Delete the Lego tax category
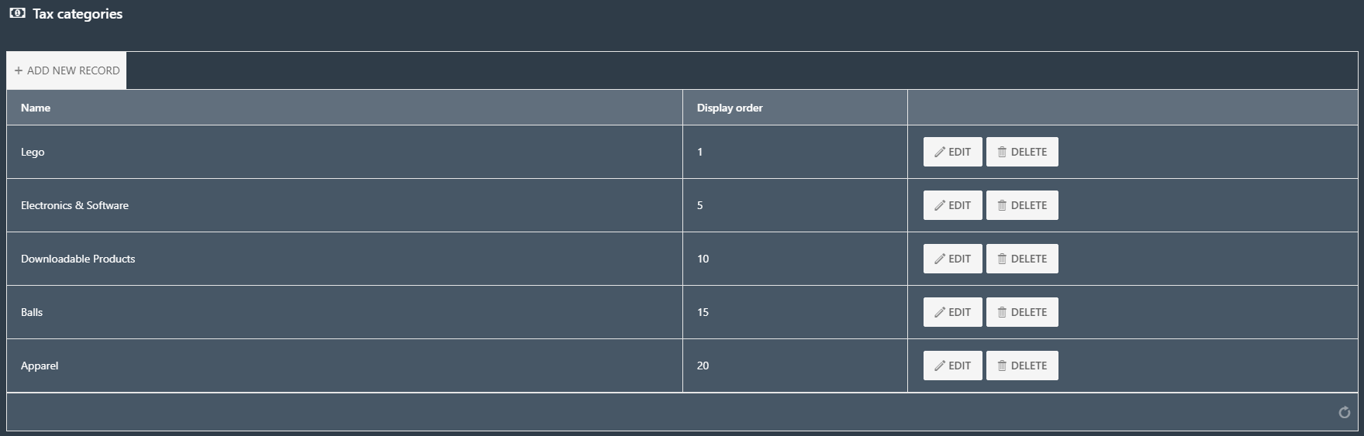 pyautogui.click(x=1022, y=152)
